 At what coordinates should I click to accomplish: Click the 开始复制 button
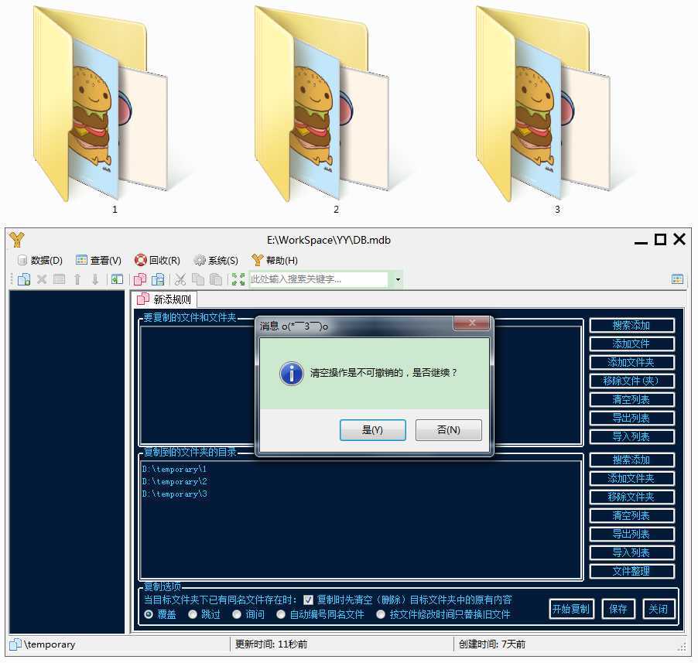pos(570,609)
